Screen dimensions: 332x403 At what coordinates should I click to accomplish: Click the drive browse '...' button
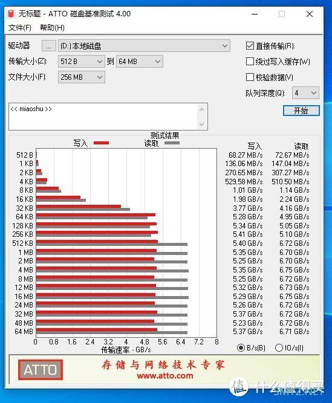coord(48,46)
